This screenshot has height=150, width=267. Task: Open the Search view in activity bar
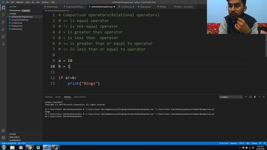3,15
